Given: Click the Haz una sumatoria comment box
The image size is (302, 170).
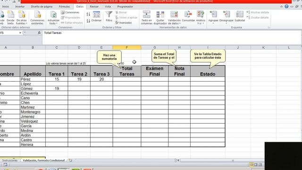Looking at the screenshot, I should (x=109, y=57).
